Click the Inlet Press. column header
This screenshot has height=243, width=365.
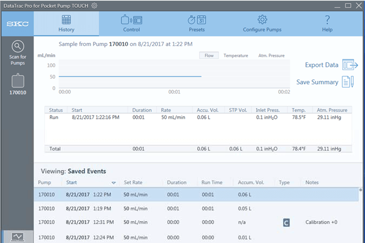(268, 110)
